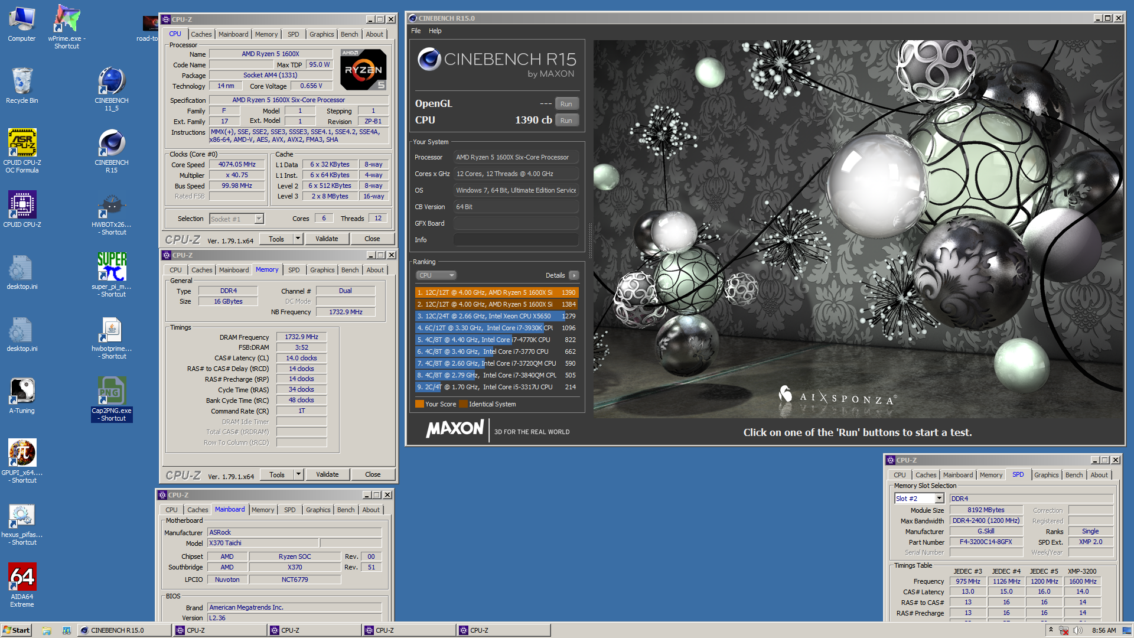Open the A-Tuning desktop icon
Screen dimensions: 1134x638
pos(22,396)
